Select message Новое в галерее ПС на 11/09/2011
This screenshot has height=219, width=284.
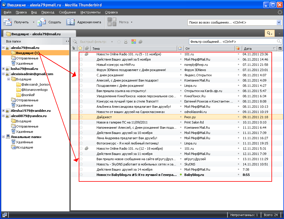click(x=122, y=122)
